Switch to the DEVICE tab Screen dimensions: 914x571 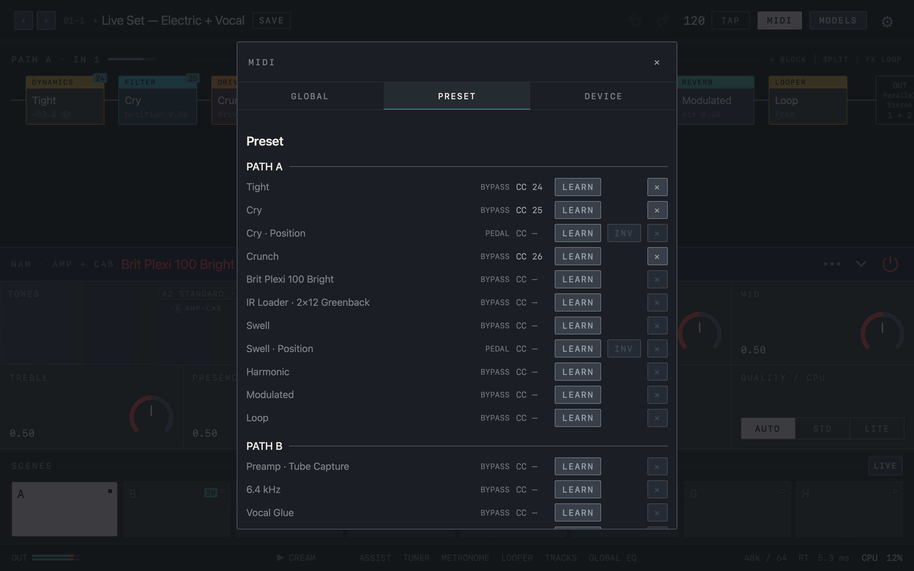pyautogui.click(x=603, y=96)
